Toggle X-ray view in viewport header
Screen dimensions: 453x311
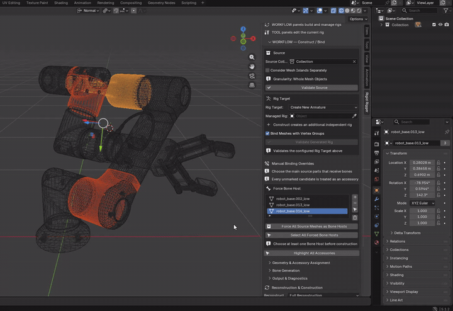coord(333,11)
